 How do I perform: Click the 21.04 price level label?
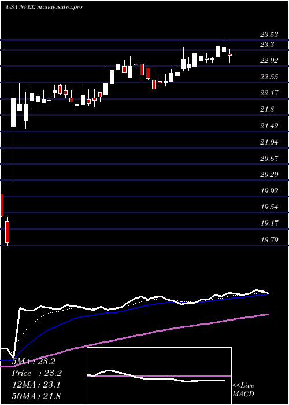tap(269, 142)
